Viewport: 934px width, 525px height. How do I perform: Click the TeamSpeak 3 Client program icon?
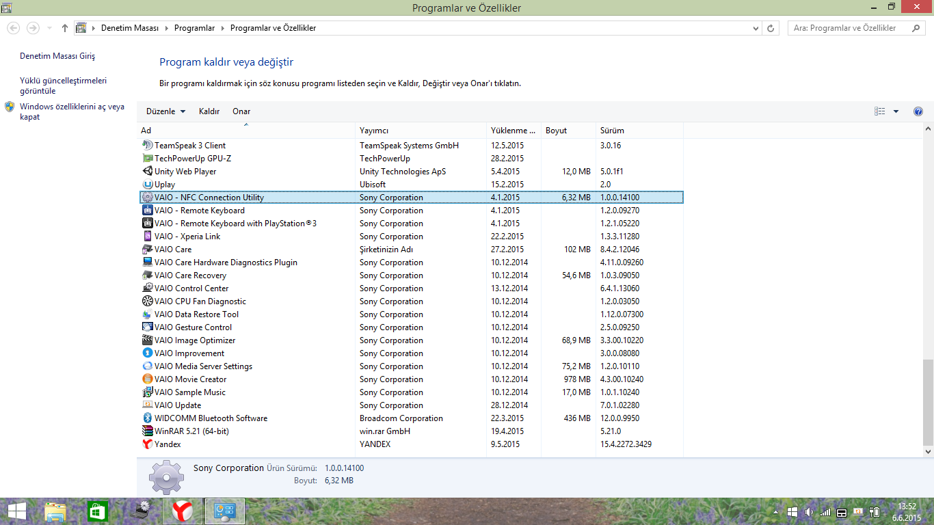pyautogui.click(x=147, y=146)
